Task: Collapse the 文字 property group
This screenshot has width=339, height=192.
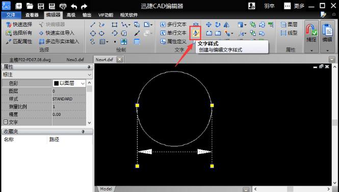Action: (x=6, y=122)
